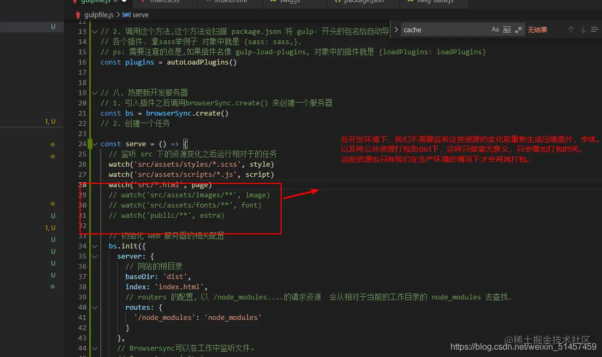
Task: Toggle Find in Selection icon
Action: click(x=594, y=30)
